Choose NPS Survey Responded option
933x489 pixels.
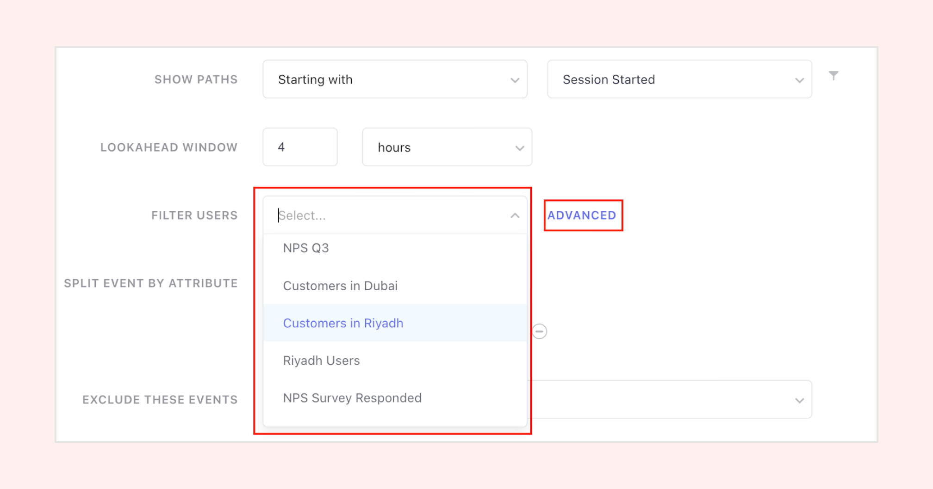[x=352, y=398]
